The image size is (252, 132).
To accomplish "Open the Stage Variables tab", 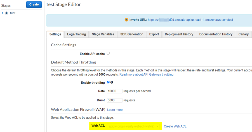I will tap(103, 34).
